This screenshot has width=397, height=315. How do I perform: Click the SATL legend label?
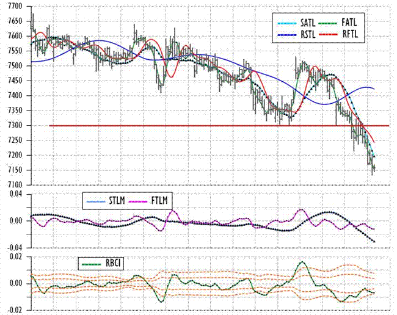point(308,23)
